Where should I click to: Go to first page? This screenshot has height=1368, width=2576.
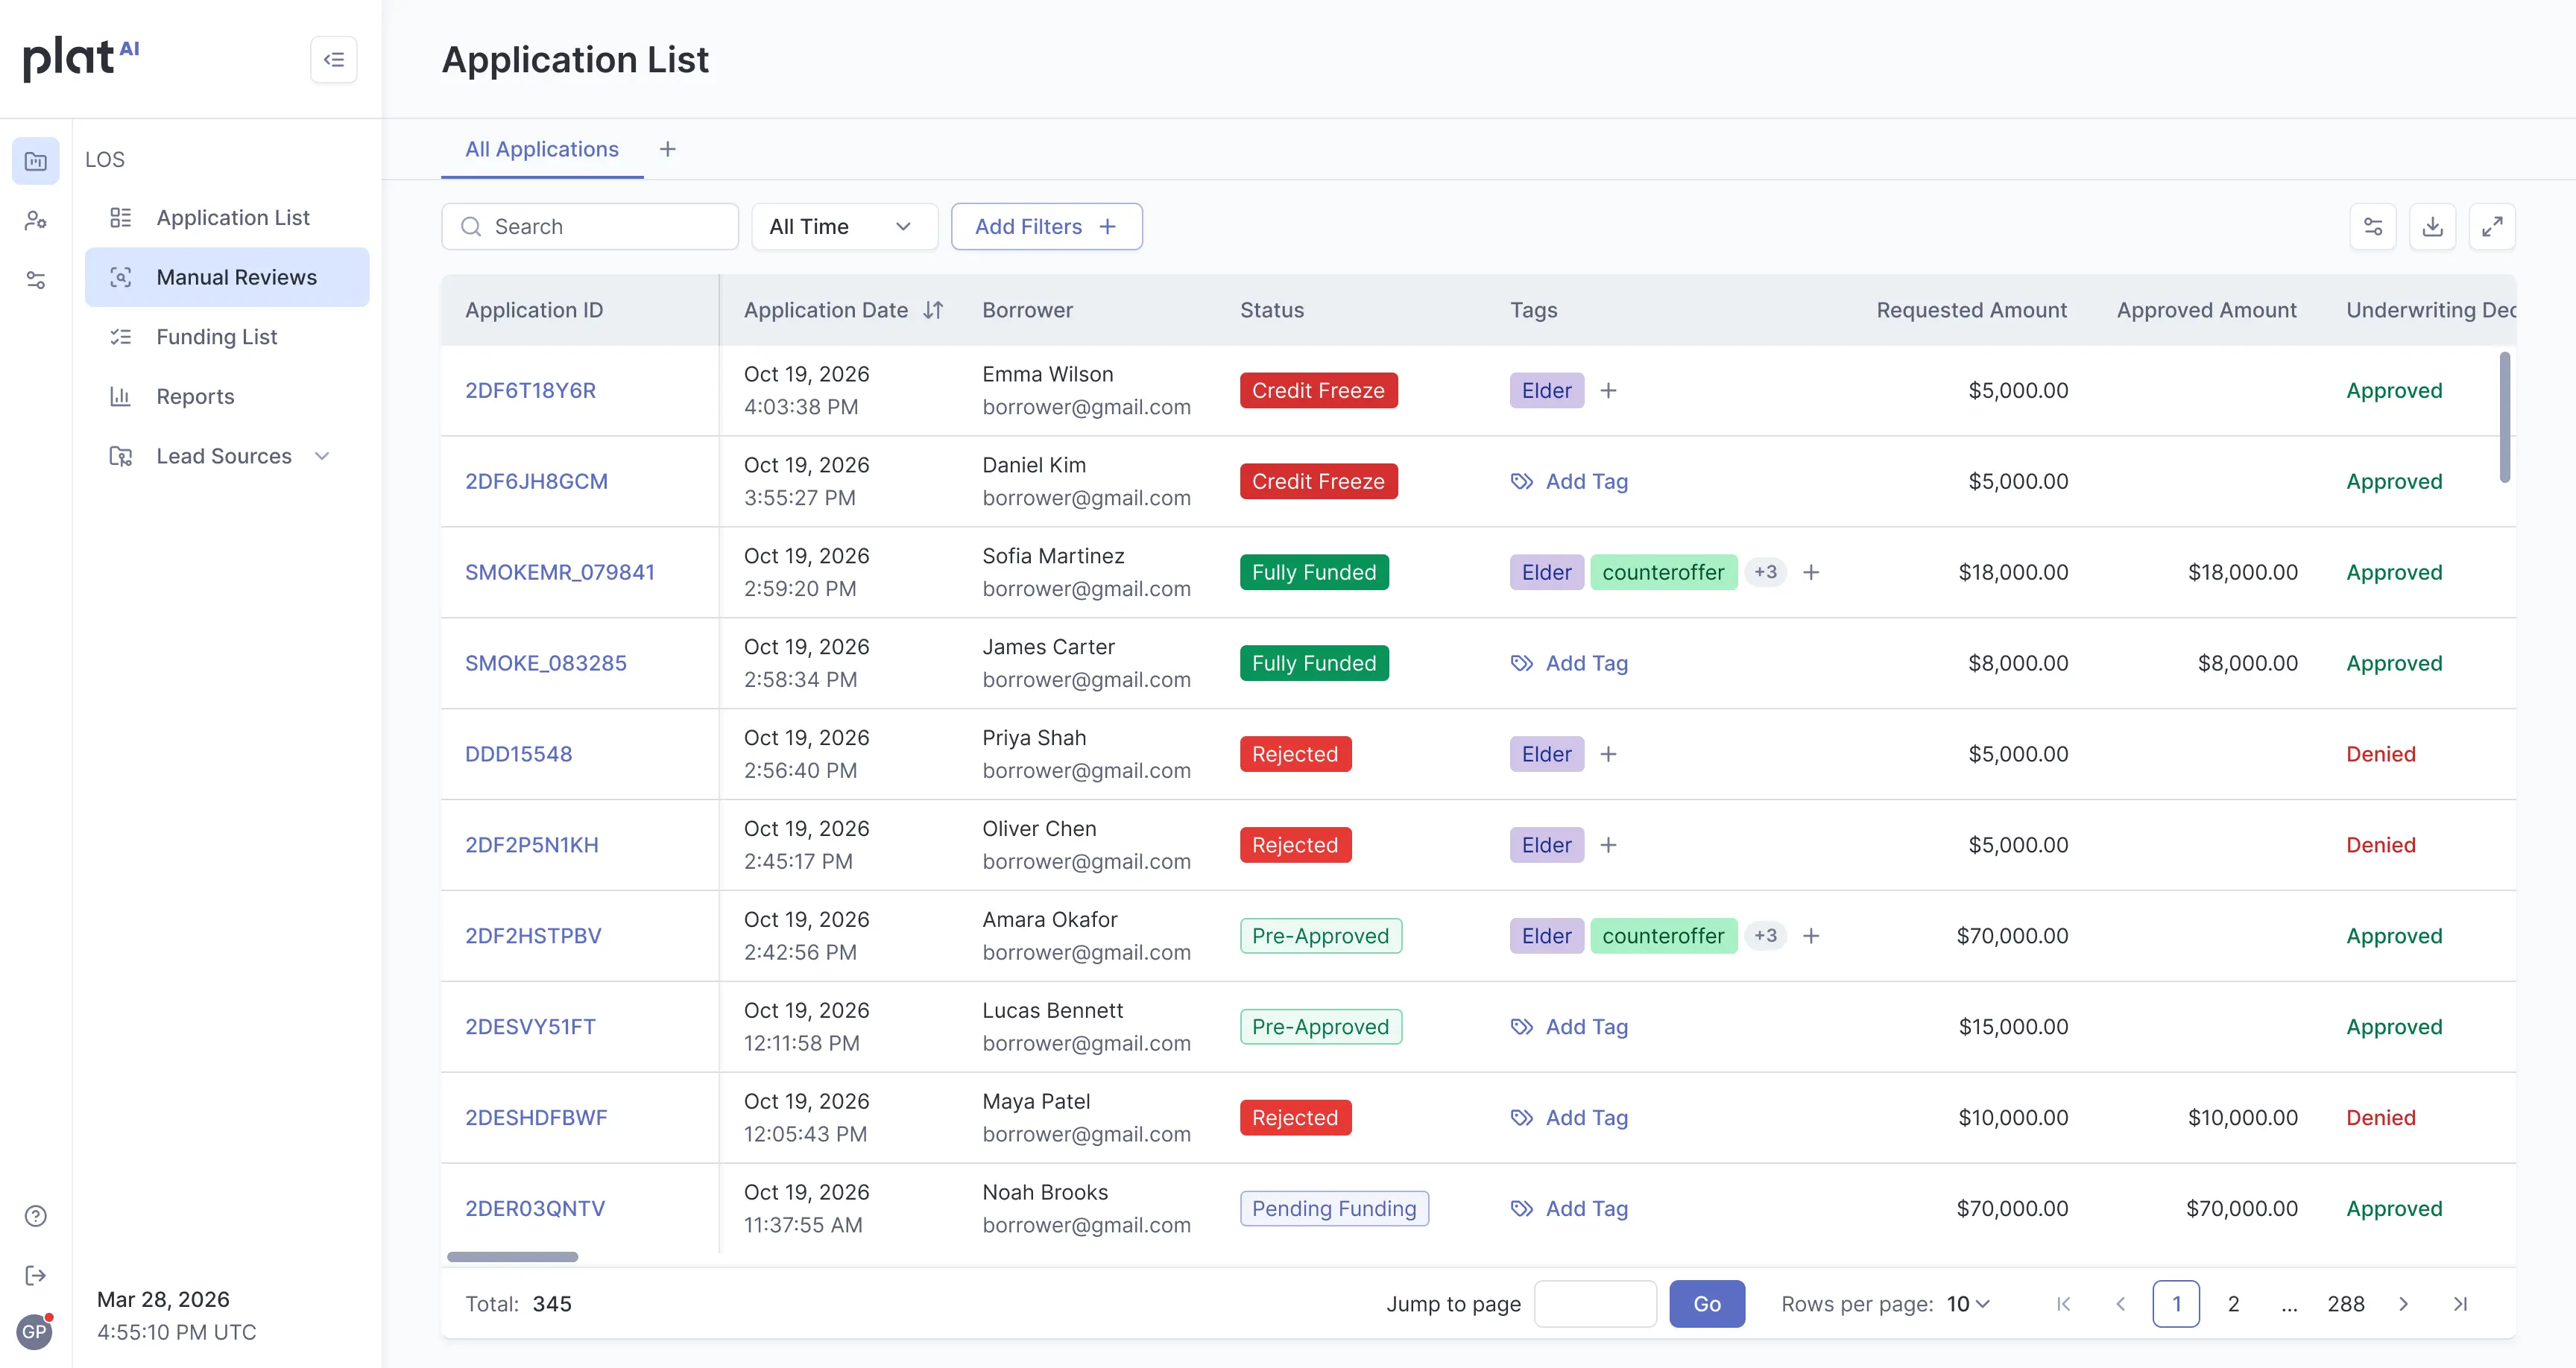[2063, 1304]
